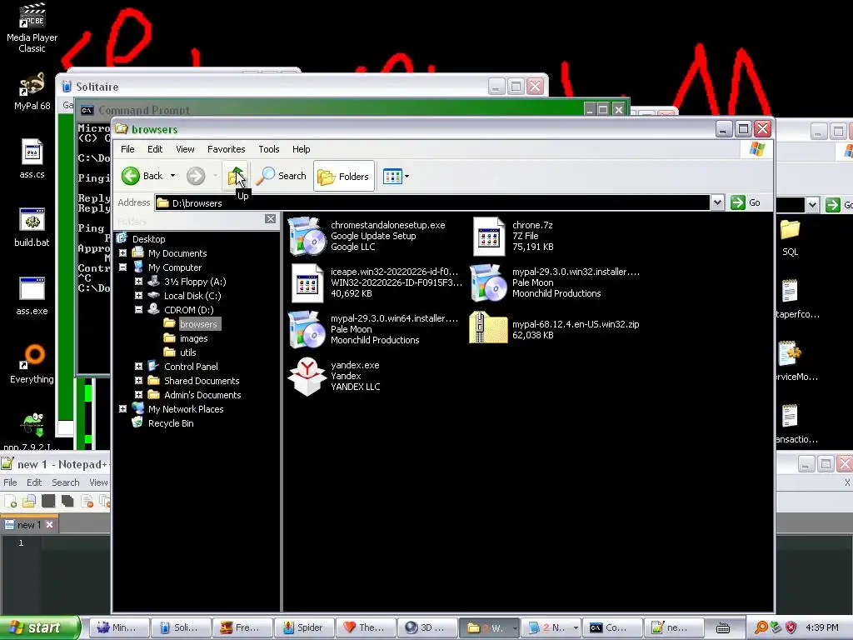Toggle the Folders pane button
The height and width of the screenshot is (640, 853).
[344, 176]
